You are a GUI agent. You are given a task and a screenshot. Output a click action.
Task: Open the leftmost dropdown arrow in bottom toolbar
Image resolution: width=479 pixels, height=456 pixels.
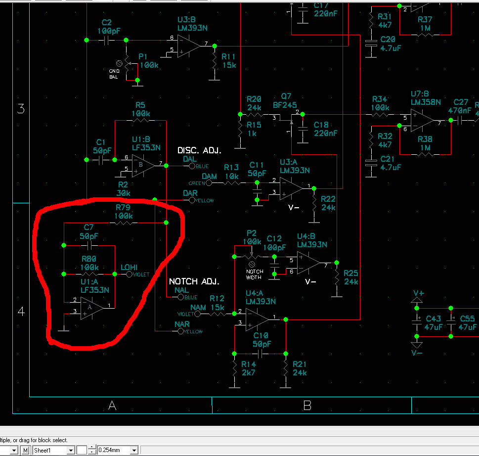click(x=14, y=450)
